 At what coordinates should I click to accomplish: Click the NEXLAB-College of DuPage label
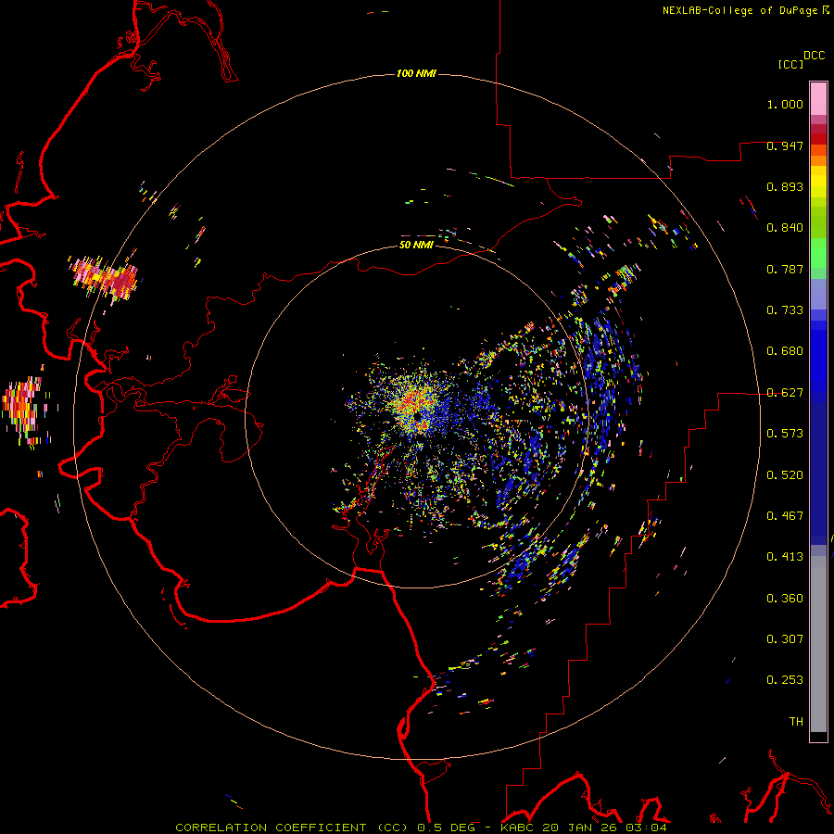pyautogui.click(x=739, y=10)
